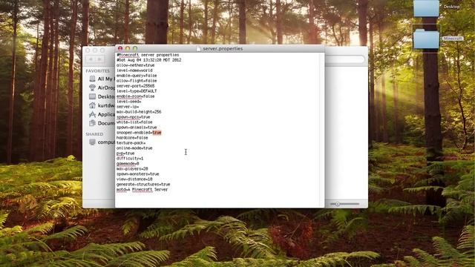Screen dimensions: 475x267
Task: Click the FAVORITES heading in Finder sidebar
Action: coord(97,71)
